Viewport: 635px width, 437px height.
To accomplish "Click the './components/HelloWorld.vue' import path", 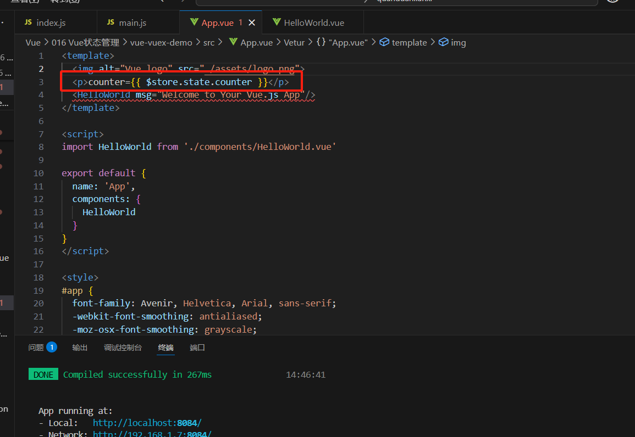I will [259, 147].
